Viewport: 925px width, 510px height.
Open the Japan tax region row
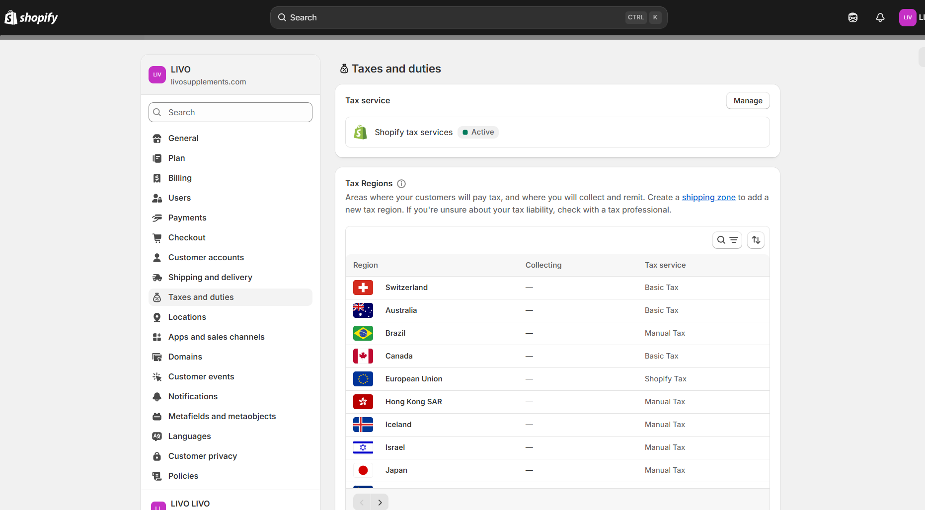396,470
